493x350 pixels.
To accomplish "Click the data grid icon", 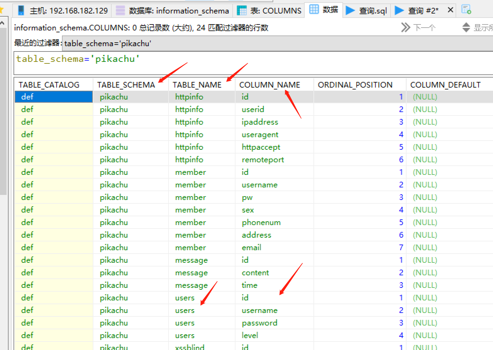I will pyautogui.click(x=314, y=9).
